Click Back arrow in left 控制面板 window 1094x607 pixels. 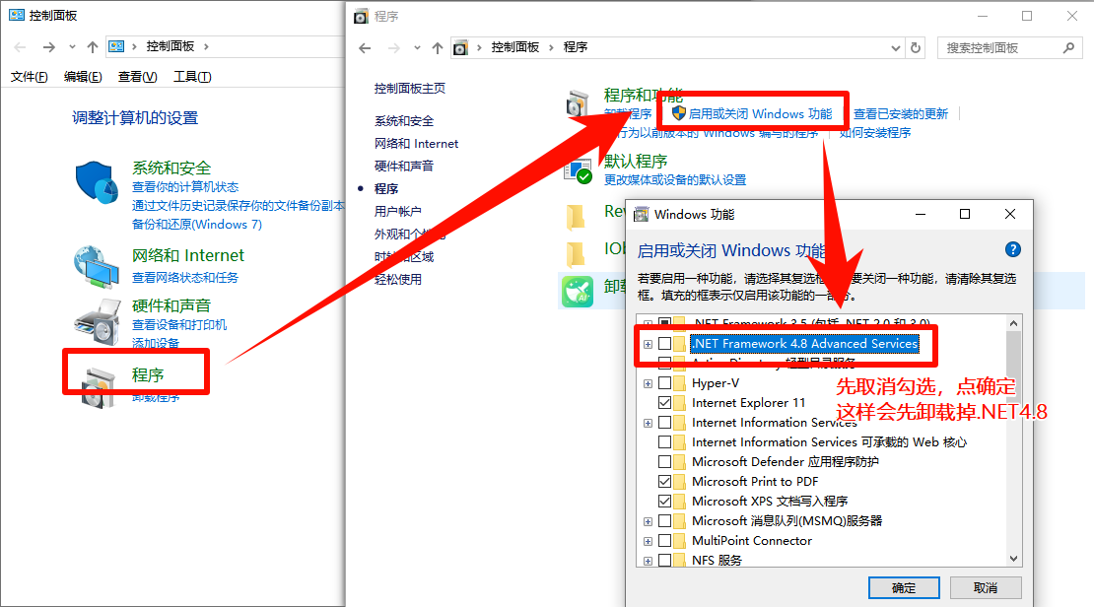[20, 46]
